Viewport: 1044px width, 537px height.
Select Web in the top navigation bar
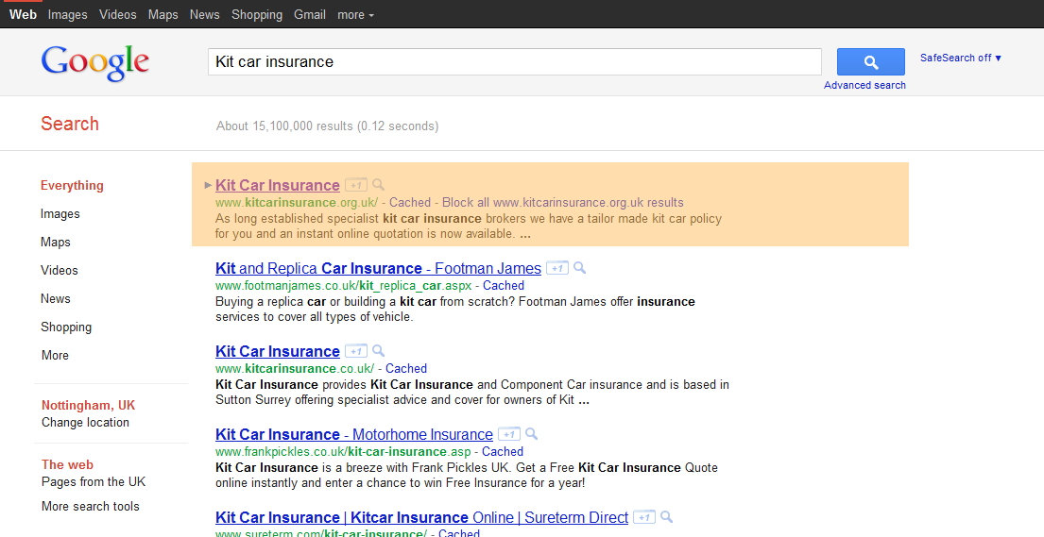click(x=24, y=15)
